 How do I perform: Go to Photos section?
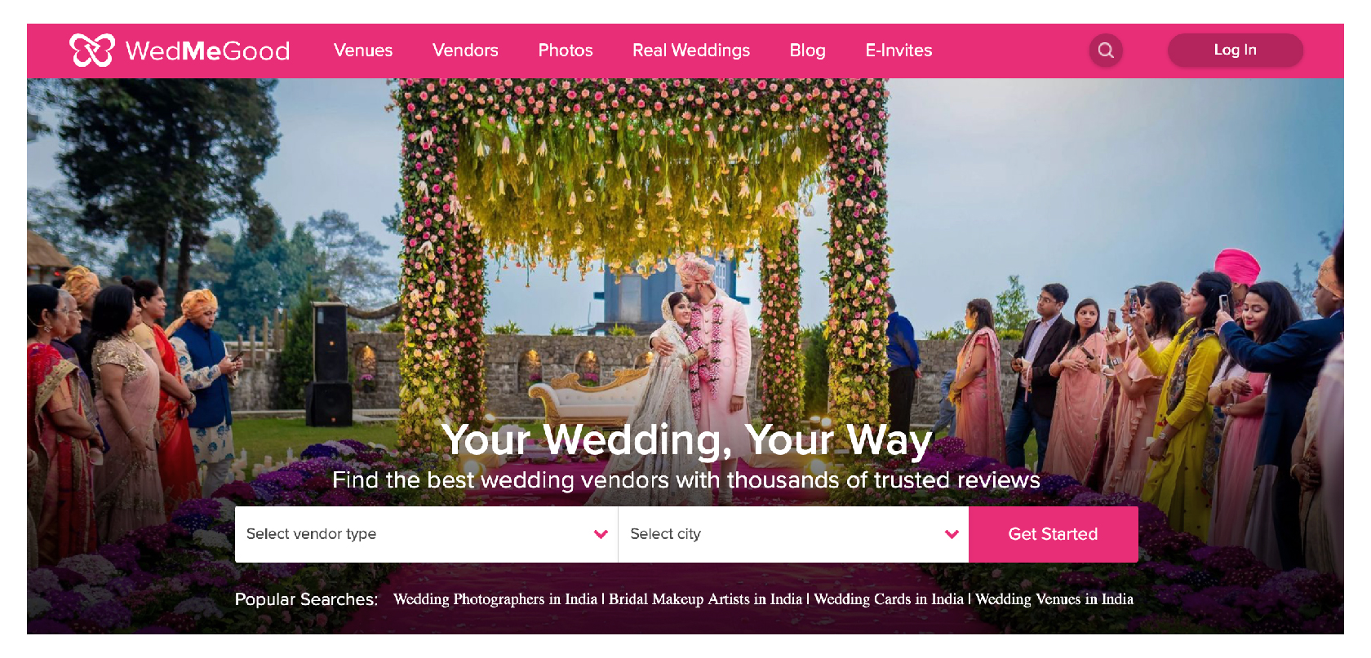pyautogui.click(x=566, y=51)
